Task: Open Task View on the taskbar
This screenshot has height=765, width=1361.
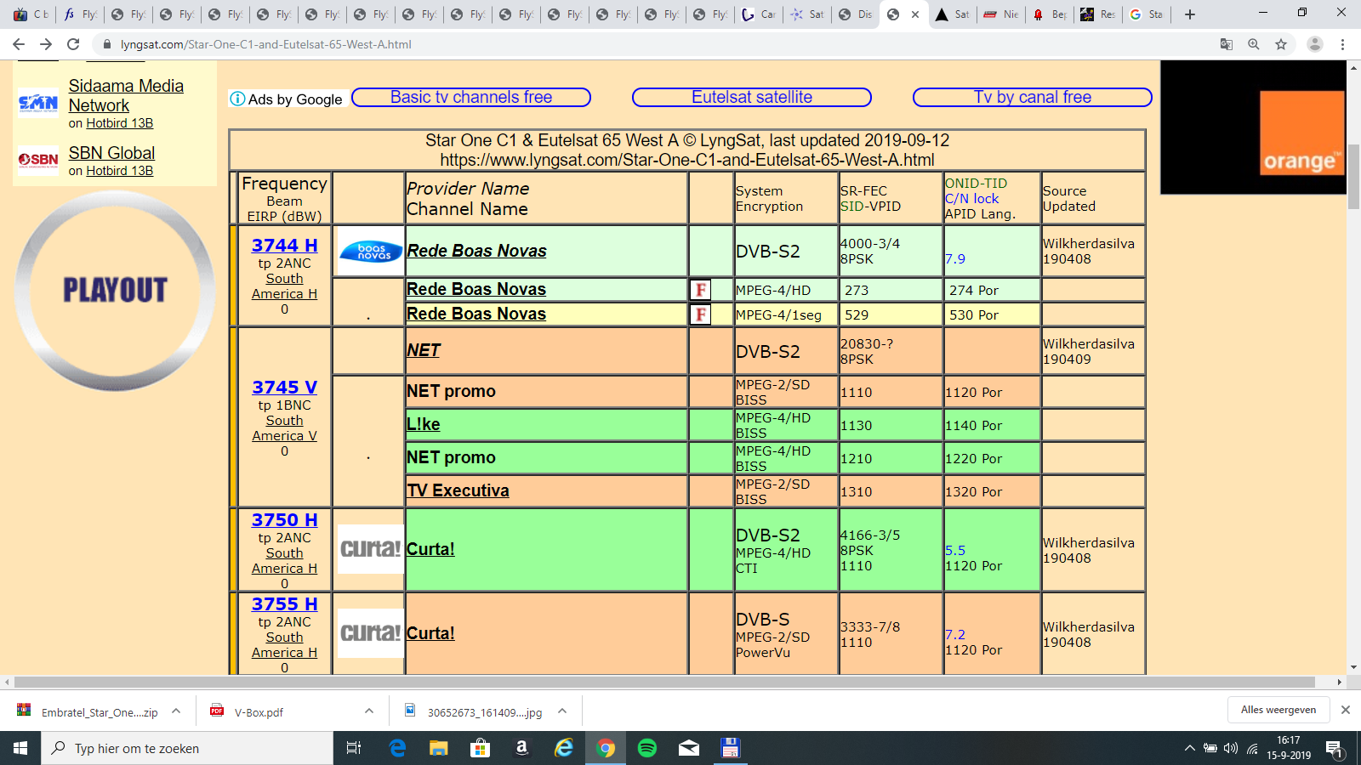Action: (354, 748)
